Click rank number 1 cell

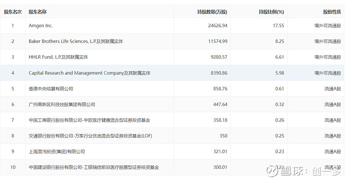pyautogui.click(x=13, y=26)
